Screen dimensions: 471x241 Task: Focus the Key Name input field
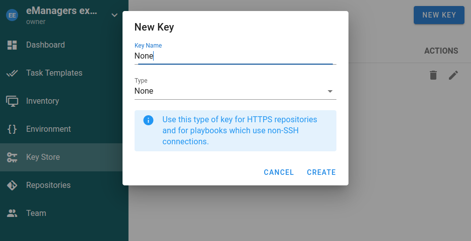(x=233, y=56)
